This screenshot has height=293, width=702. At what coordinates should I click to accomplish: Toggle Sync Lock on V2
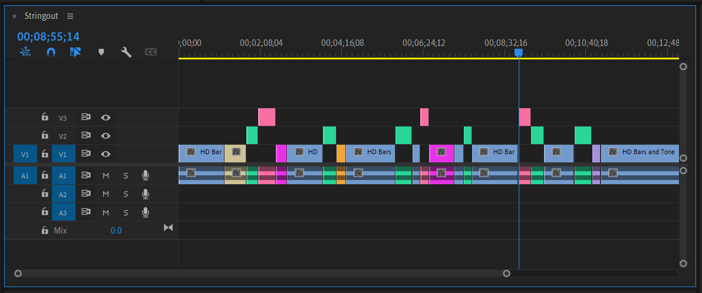[85, 135]
